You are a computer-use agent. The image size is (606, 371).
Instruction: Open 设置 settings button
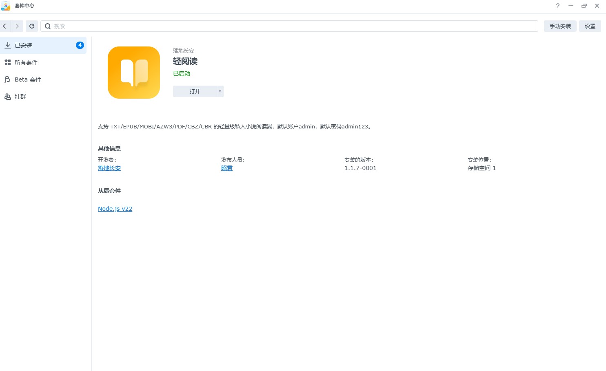(590, 26)
